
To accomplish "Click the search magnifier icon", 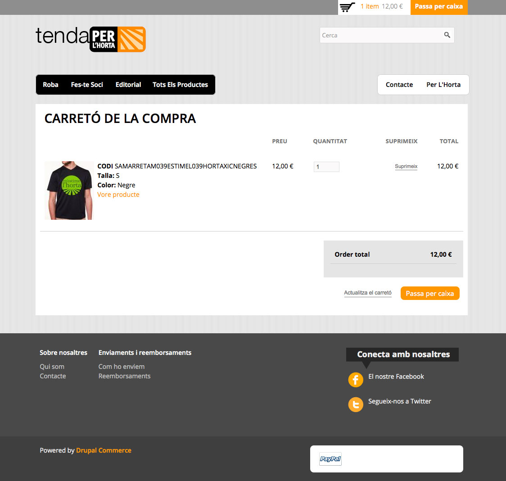I will pos(447,35).
